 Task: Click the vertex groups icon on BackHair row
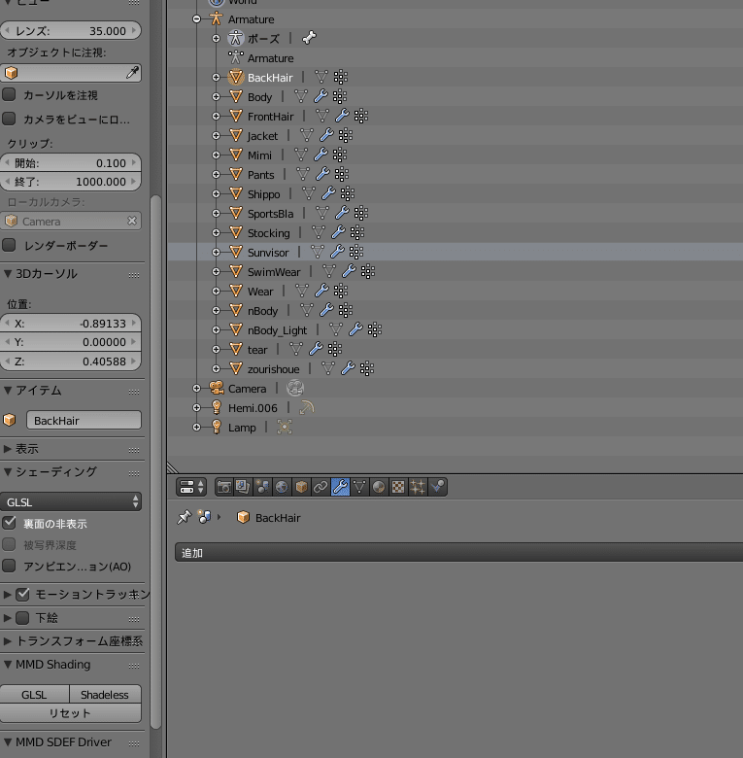click(x=341, y=78)
